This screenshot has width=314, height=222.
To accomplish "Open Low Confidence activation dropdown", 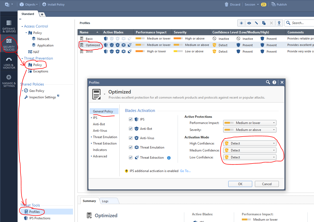I will coord(250,157).
